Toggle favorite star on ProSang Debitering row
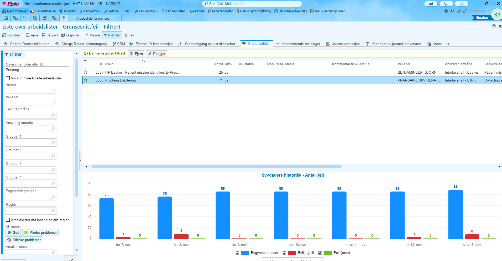The width and height of the screenshot is (502, 261). coord(86,80)
